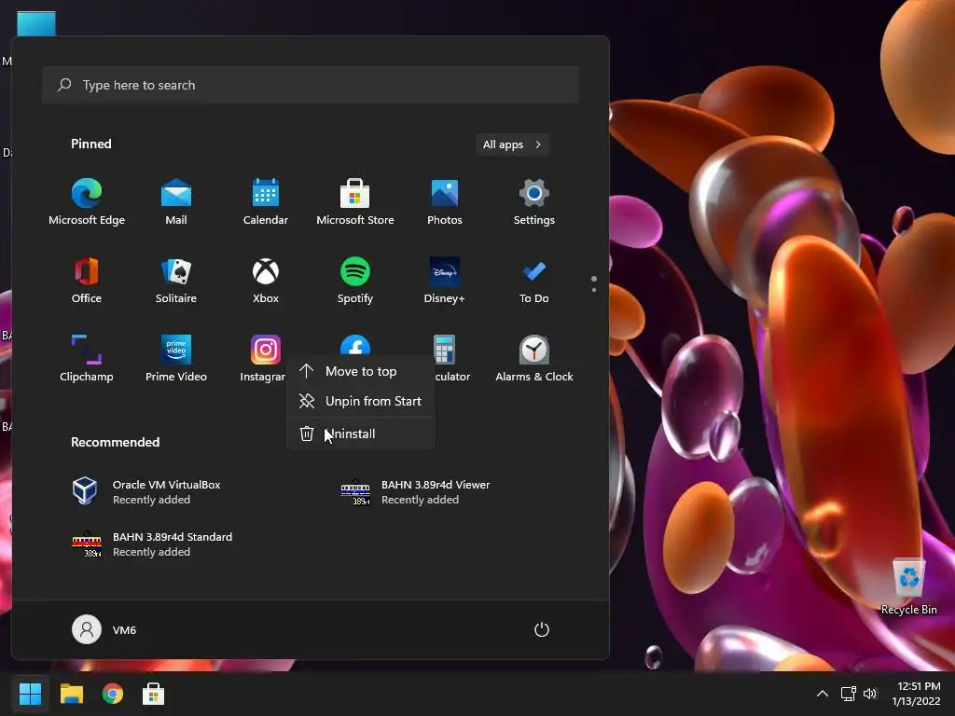Open Microsoft Store pinned tile

point(355,202)
